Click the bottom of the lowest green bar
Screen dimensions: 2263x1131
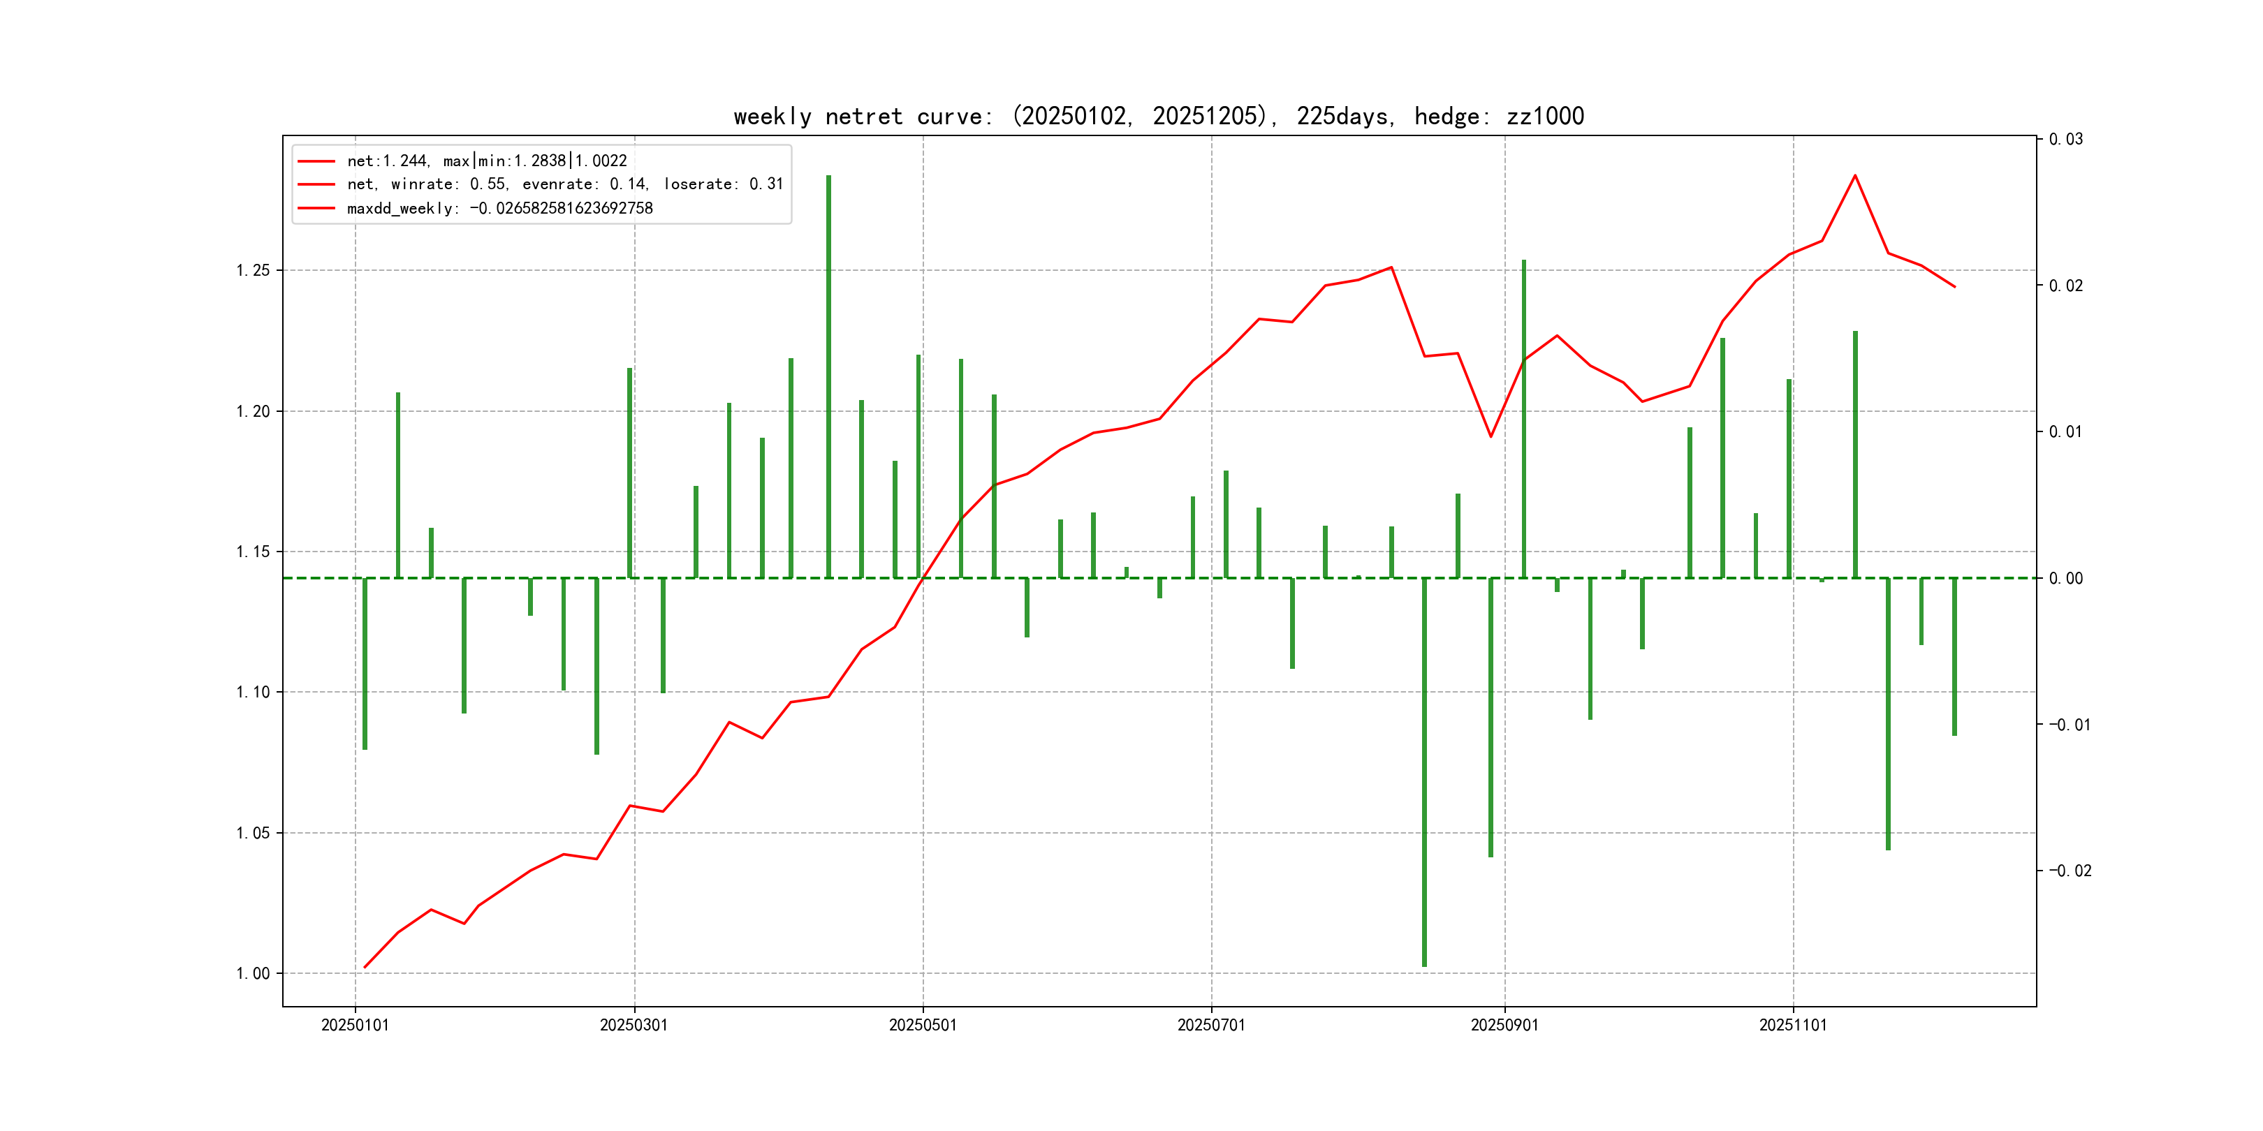[1424, 964]
